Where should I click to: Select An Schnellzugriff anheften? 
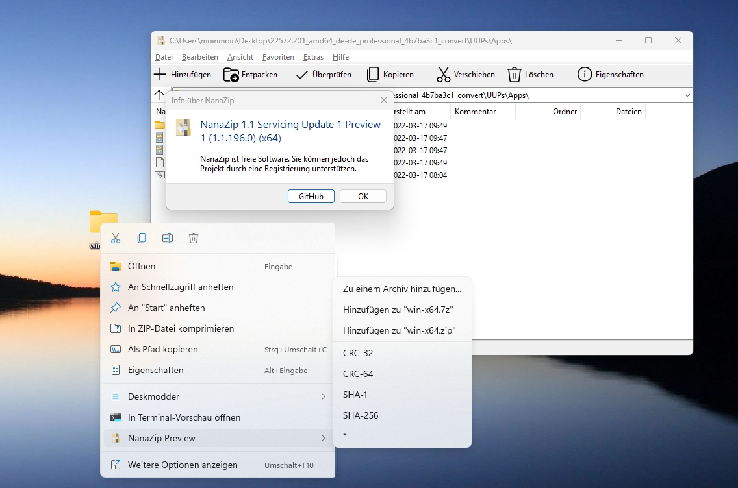(x=218, y=287)
